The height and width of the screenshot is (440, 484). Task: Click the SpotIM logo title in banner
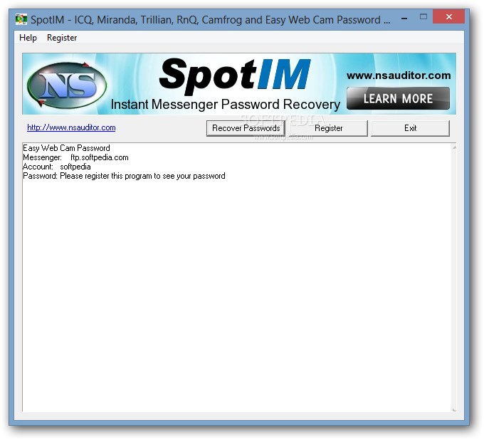point(235,75)
